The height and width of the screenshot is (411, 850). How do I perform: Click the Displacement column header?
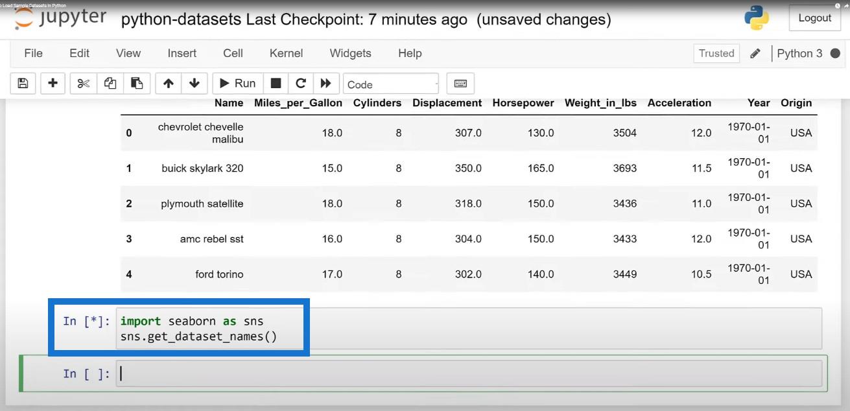[x=447, y=103]
